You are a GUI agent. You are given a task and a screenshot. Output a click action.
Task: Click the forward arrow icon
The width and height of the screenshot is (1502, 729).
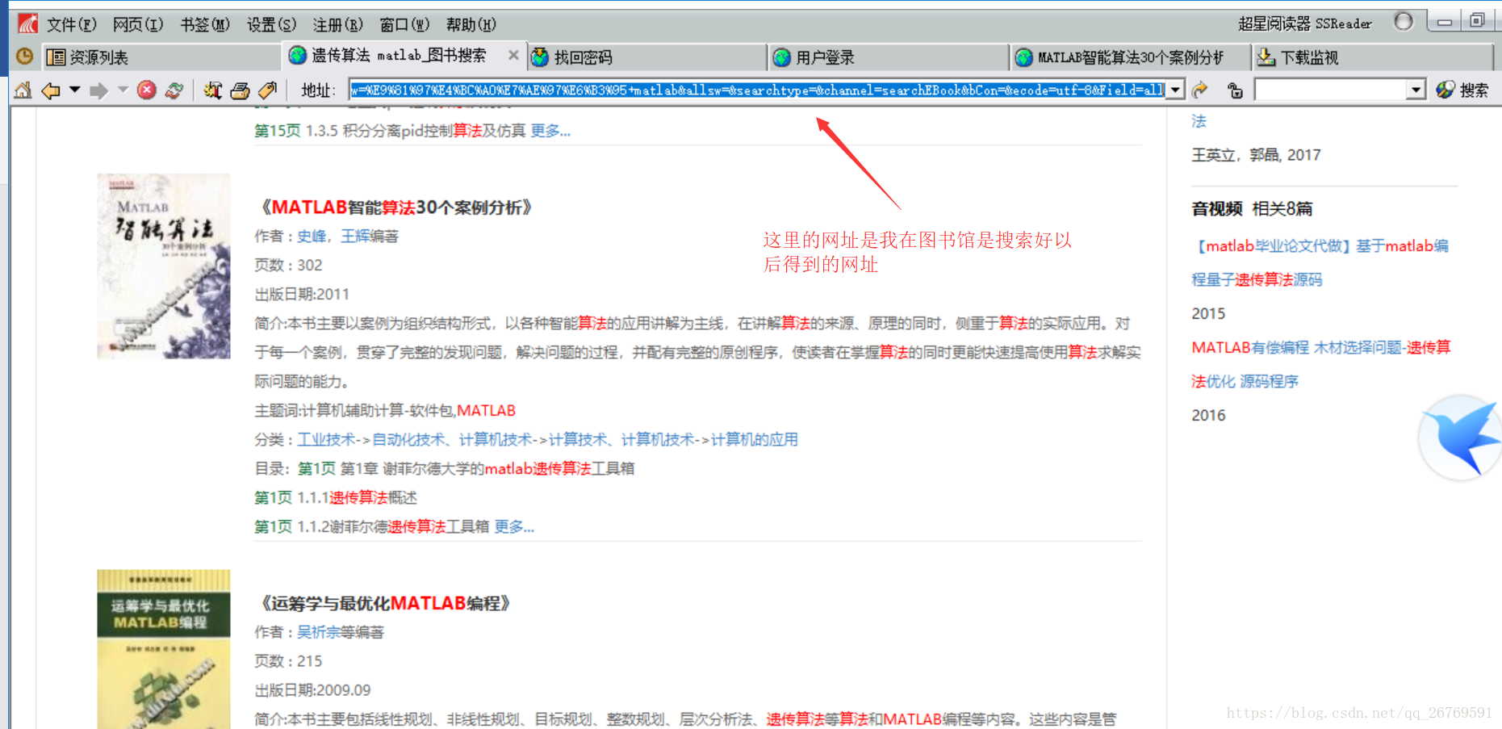click(x=98, y=90)
